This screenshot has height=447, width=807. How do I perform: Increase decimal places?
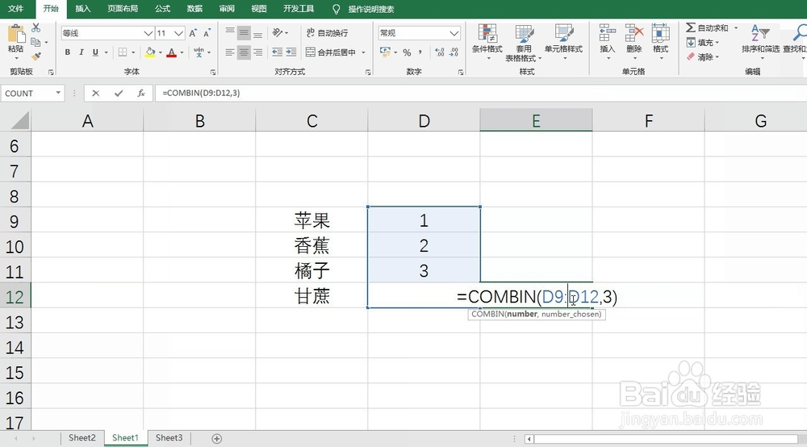[440, 52]
